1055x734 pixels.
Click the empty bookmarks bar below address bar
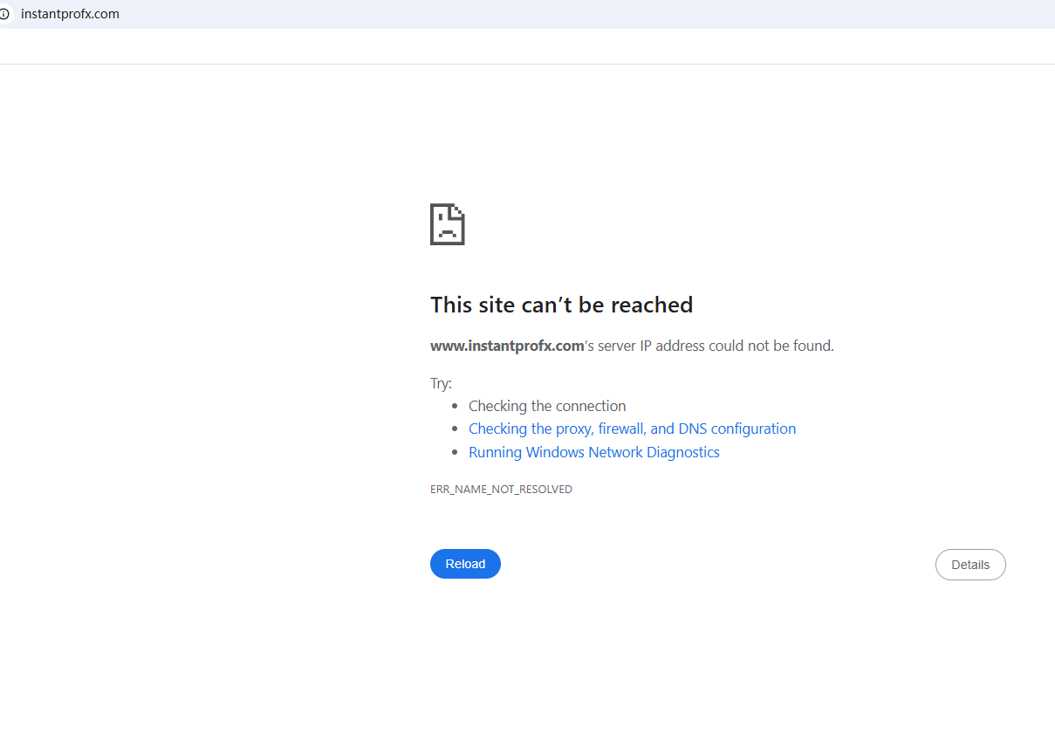(524, 46)
